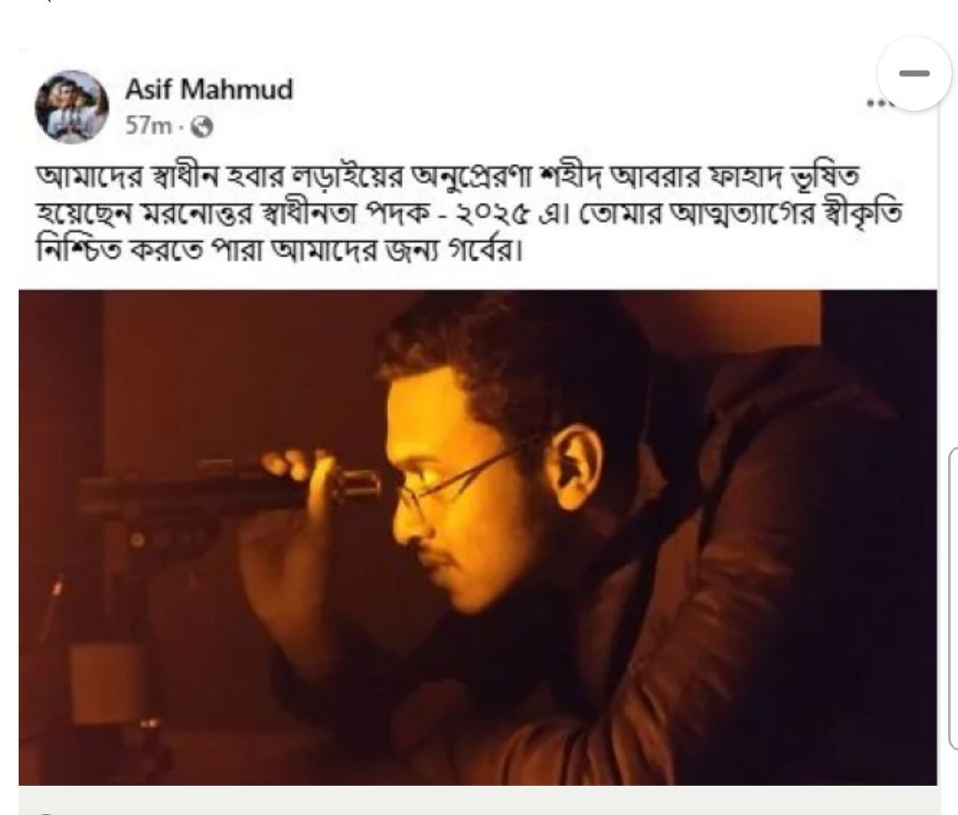Click the public globe privacy icon

click(202, 127)
